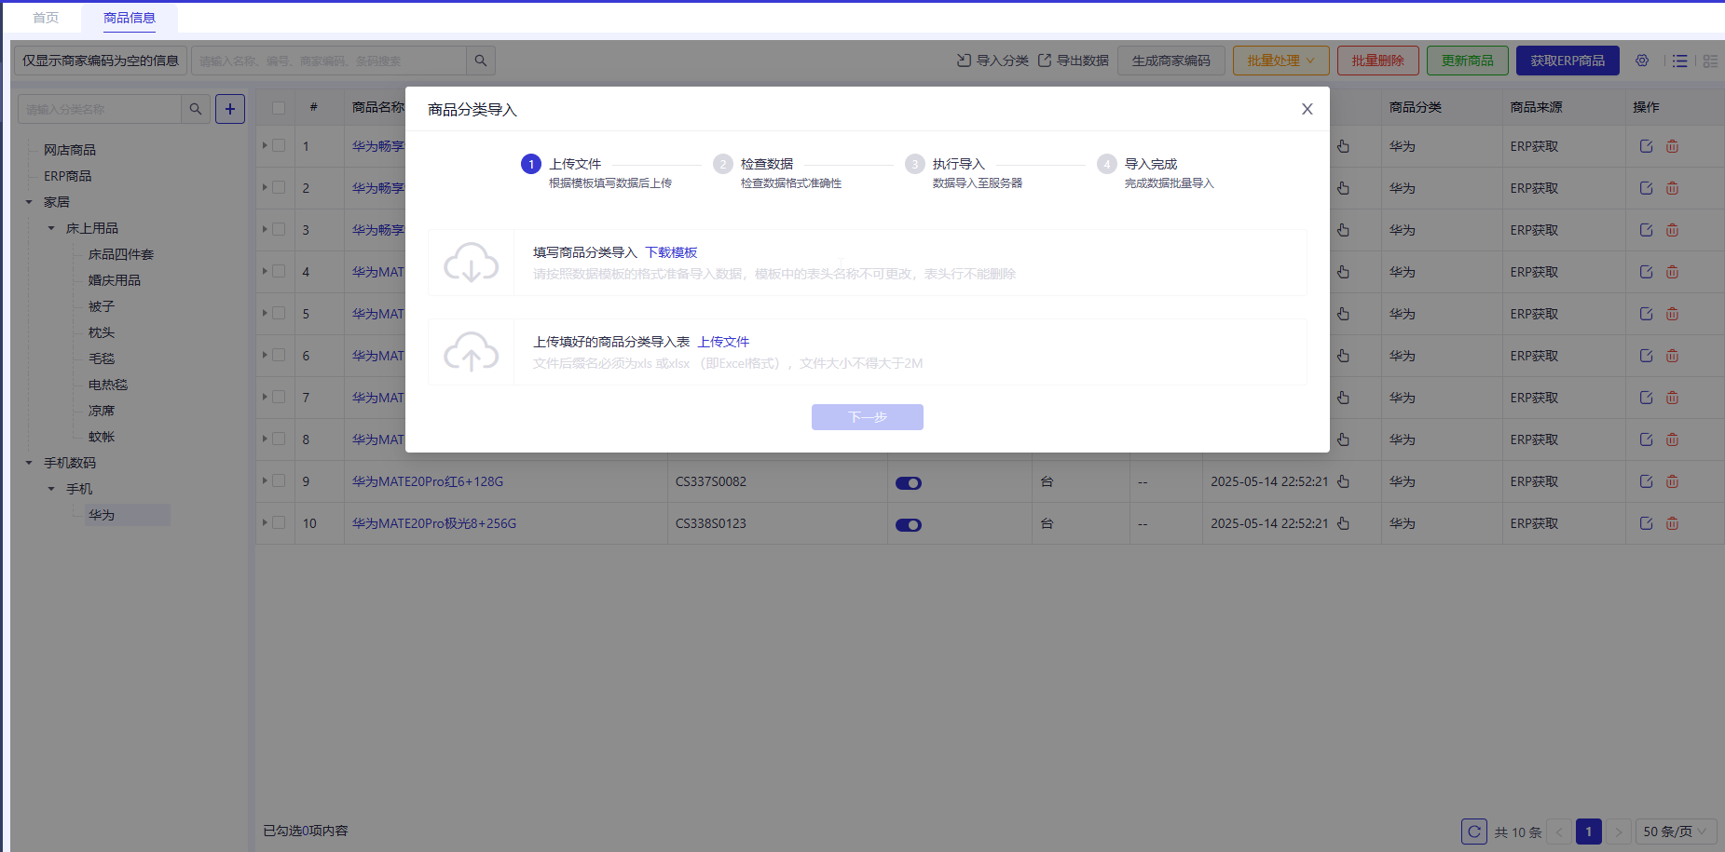Expand row 9 details arrow
Screen dimensions: 1725x852
click(265, 480)
